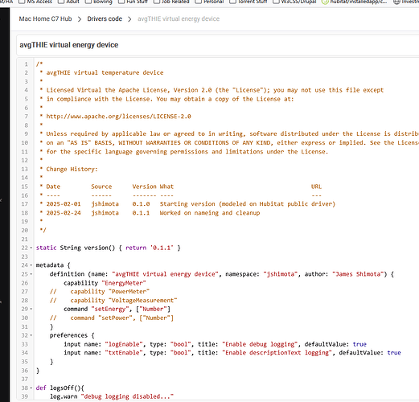The height and width of the screenshot is (402, 419).
Task: Open the Fun Stuff bookmarks folder
Action: [134, 2]
